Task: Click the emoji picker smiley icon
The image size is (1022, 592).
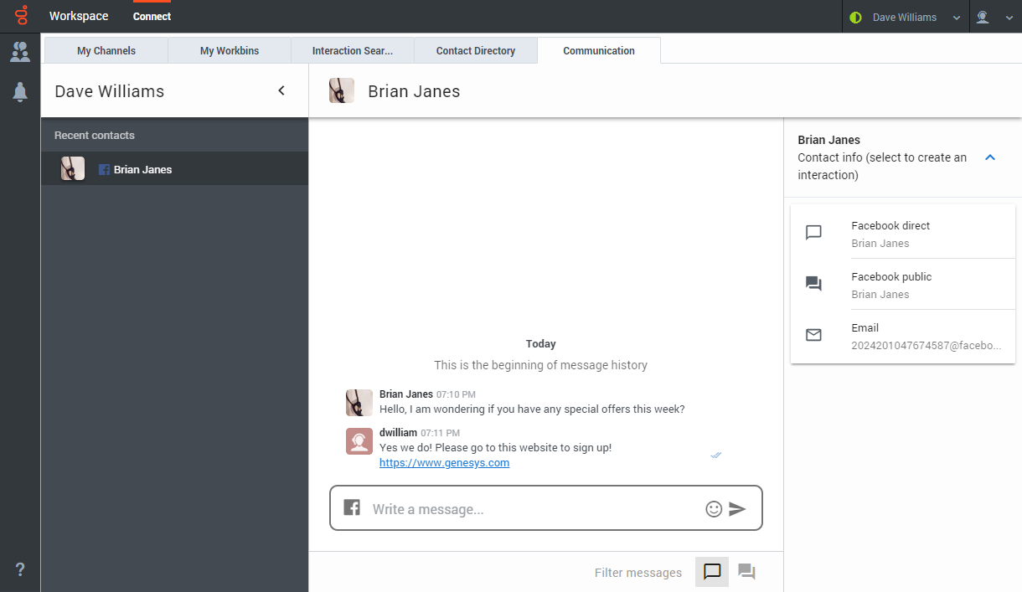Action: [x=714, y=509]
